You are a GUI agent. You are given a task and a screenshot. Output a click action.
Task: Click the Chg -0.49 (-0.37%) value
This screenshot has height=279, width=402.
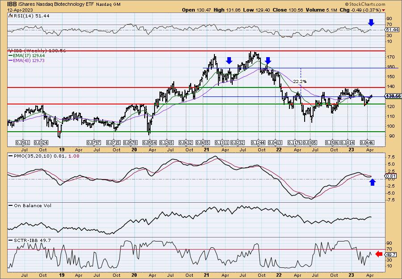pos(360,10)
